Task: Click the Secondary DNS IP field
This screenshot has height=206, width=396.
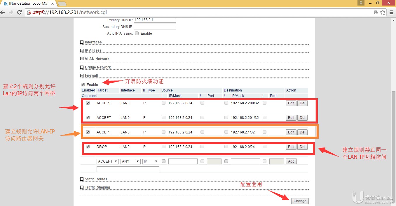Action: pos(155,27)
